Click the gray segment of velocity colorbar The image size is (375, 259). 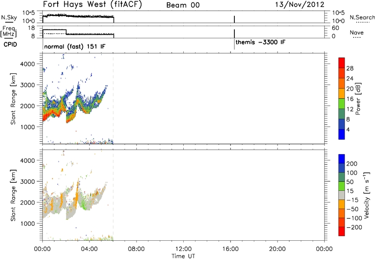click(342, 195)
